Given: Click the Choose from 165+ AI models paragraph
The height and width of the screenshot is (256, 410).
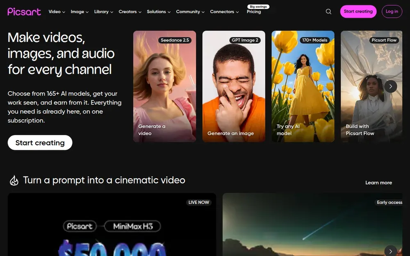Looking at the screenshot, I should click(x=65, y=107).
